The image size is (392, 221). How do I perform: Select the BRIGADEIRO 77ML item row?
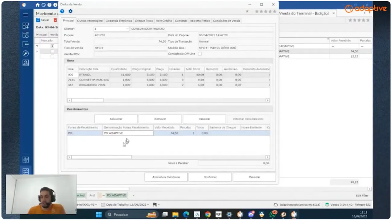(x=168, y=85)
